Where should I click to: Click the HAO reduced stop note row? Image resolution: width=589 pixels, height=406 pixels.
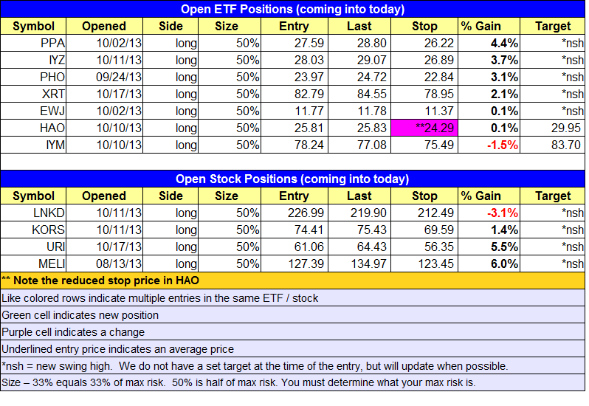tap(292, 281)
